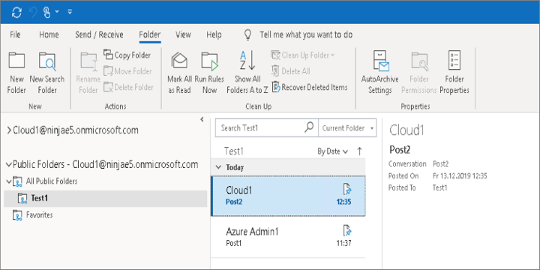Open New Search Folder tool
The image size is (540, 270).
(x=47, y=73)
